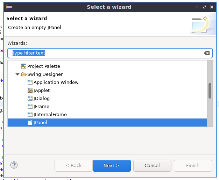Image resolution: width=219 pixels, height=180 pixels.
Task: Clear the filter text field
Action: [207, 53]
